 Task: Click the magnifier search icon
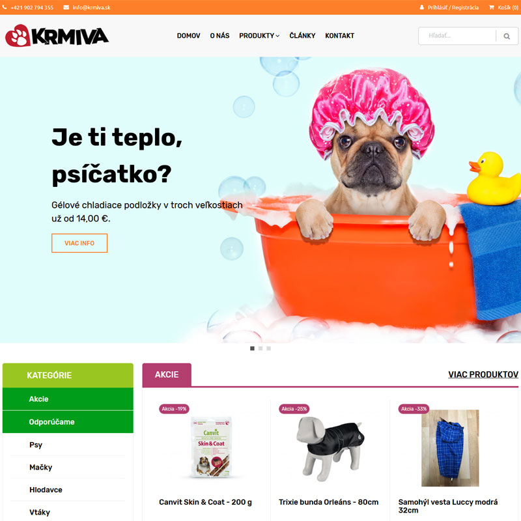point(507,36)
